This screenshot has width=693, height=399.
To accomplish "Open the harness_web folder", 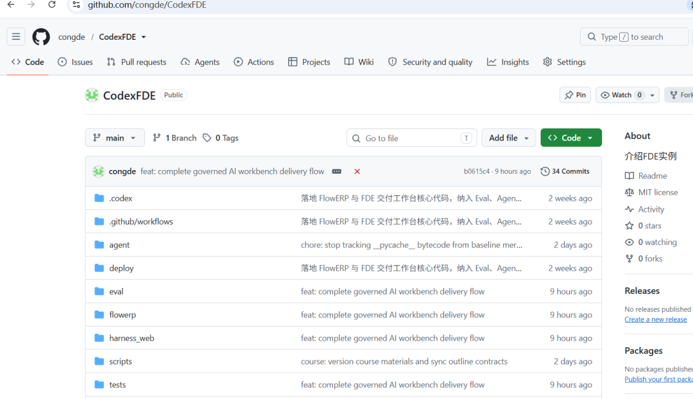I will [132, 338].
